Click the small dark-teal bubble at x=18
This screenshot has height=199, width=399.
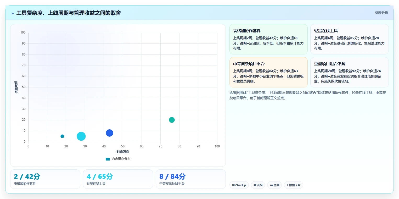62,136
